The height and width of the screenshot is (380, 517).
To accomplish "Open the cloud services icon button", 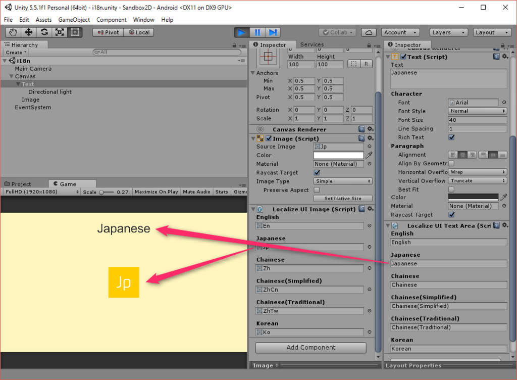I will [x=369, y=32].
